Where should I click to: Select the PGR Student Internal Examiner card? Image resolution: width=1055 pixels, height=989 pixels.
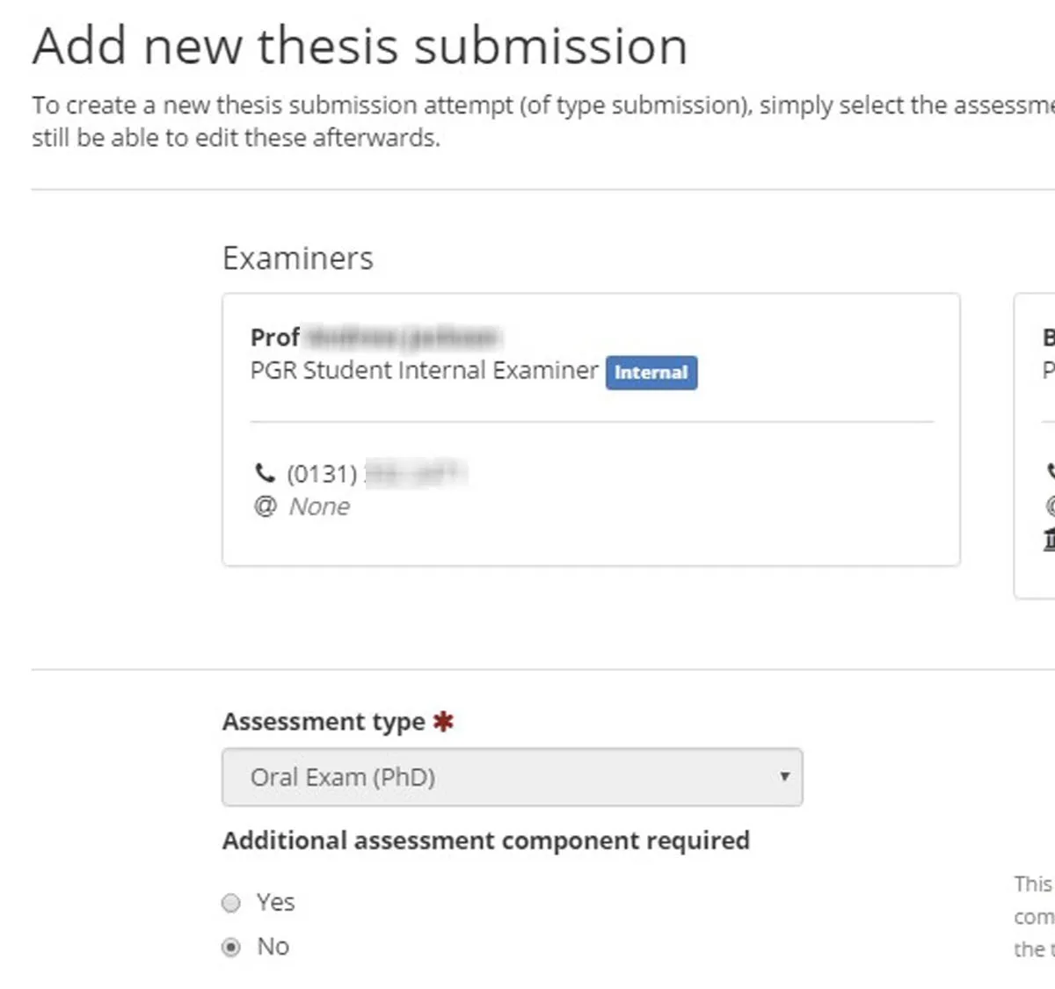[x=591, y=428]
